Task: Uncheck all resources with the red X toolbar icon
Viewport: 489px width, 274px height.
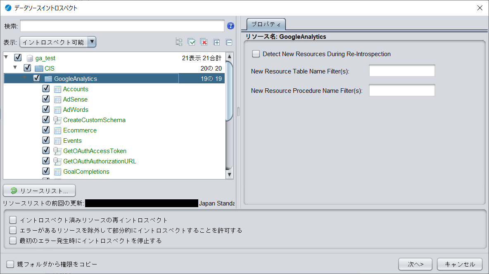Action: coord(204,42)
